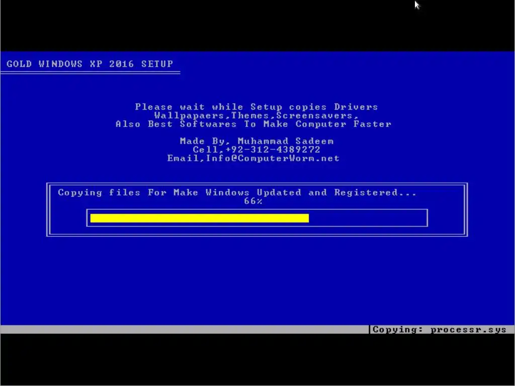515x386 pixels.
Task: Click the 'Email,Info@ComputerWorm.net' line
Action: 253,158
